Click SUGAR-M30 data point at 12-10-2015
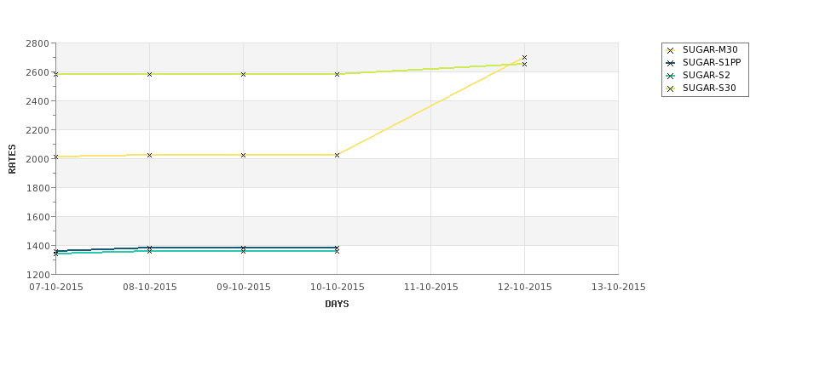The width and height of the screenshot is (831, 365). [525, 58]
